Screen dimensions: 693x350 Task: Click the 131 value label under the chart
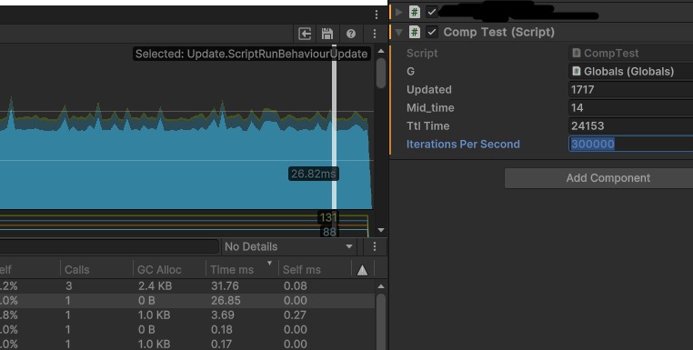[x=328, y=217]
